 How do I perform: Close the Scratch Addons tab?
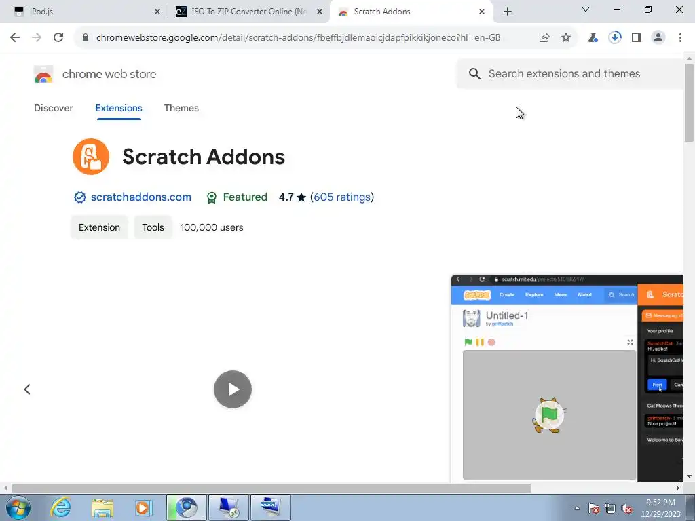point(482,12)
